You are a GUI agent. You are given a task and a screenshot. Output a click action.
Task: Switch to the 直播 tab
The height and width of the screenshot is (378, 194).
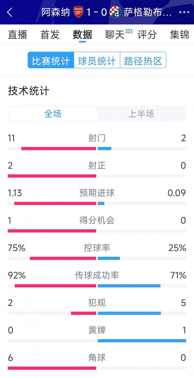click(x=18, y=35)
